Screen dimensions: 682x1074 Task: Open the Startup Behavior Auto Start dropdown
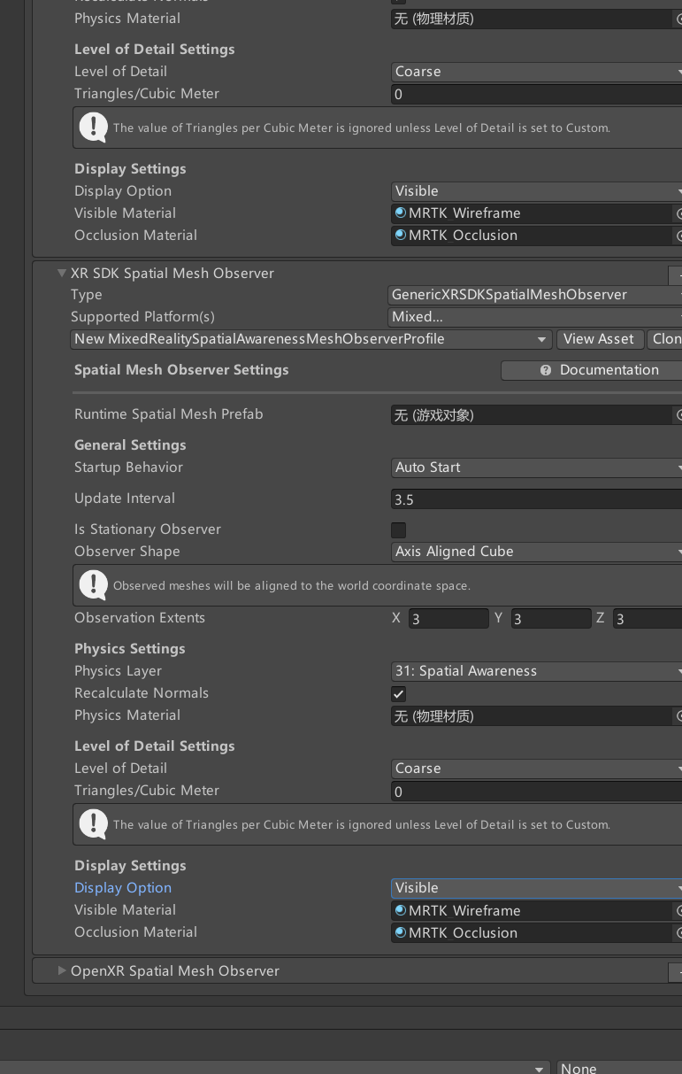(536, 467)
